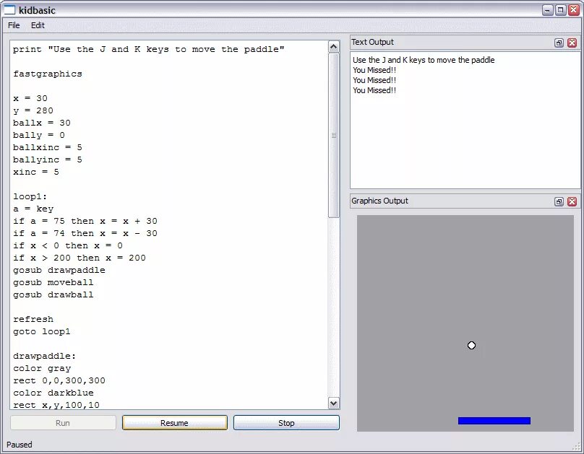Viewport: 584px width, 454px height.
Task: Click the line 'a = key'
Action: tap(33, 209)
